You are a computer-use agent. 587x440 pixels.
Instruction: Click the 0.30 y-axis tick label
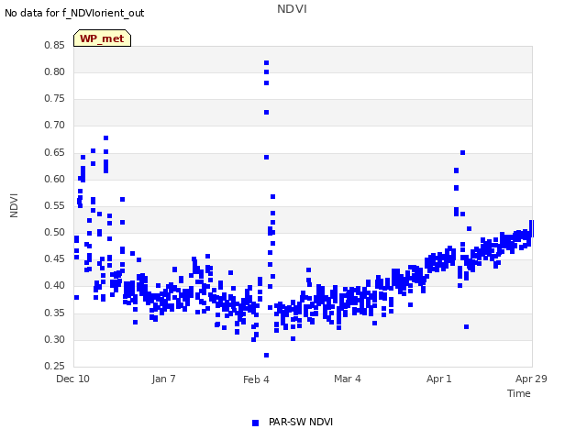(x=55, y=340)
